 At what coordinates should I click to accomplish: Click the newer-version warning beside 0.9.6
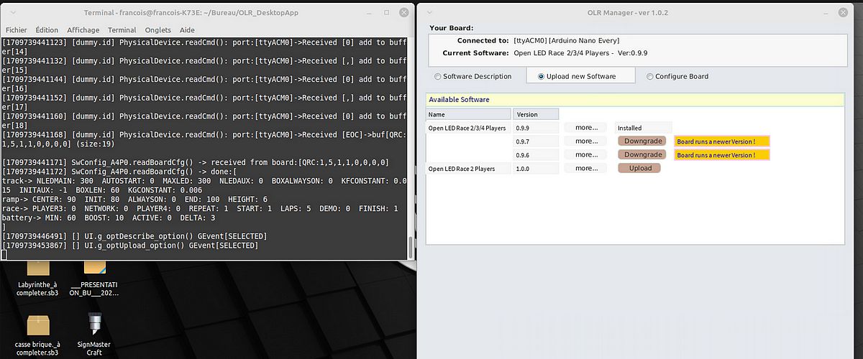[x=722, y=155]
